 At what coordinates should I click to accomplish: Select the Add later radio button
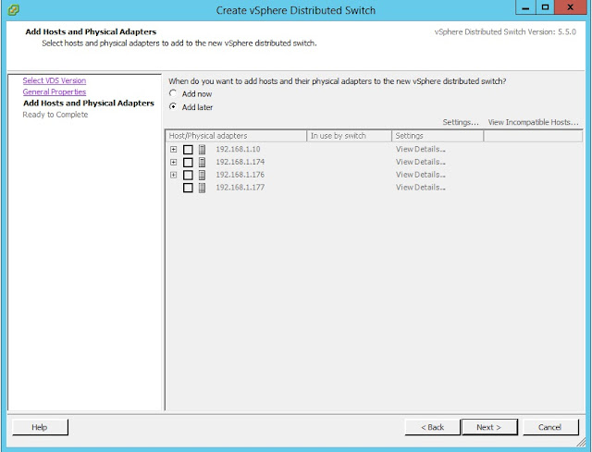pos(173,106)
